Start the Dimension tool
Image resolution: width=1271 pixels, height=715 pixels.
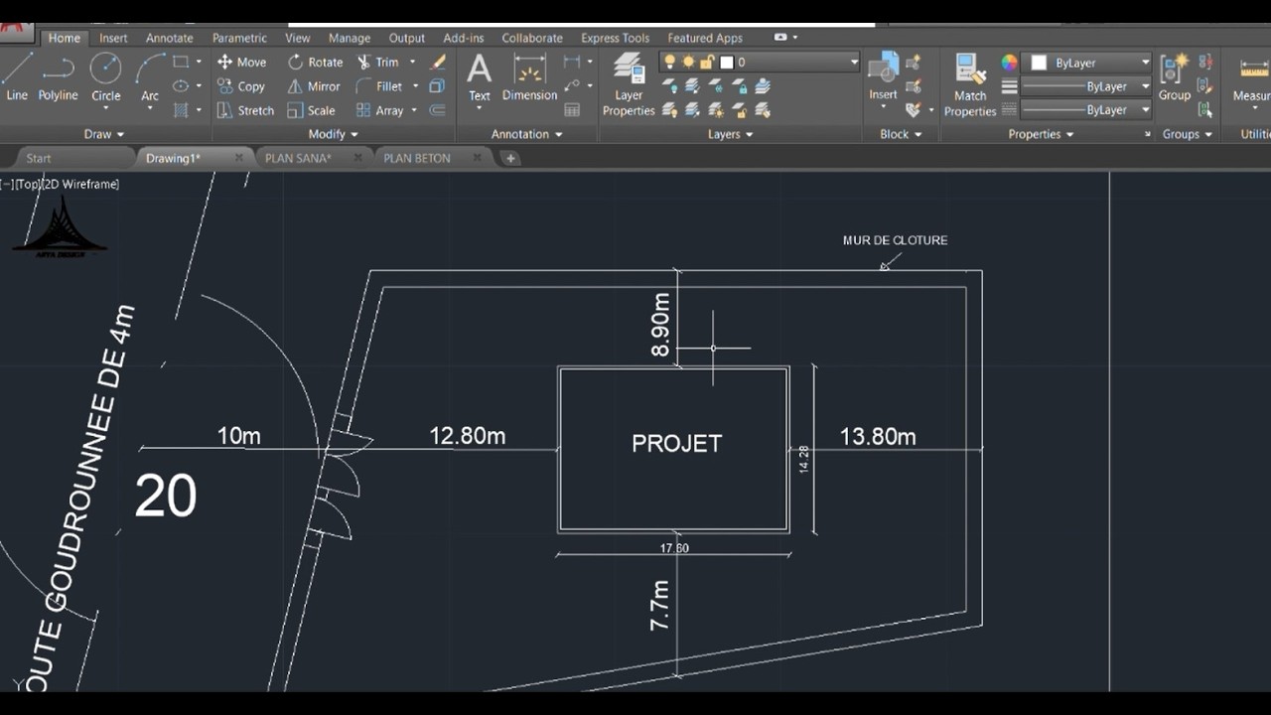tap(529, 77)
